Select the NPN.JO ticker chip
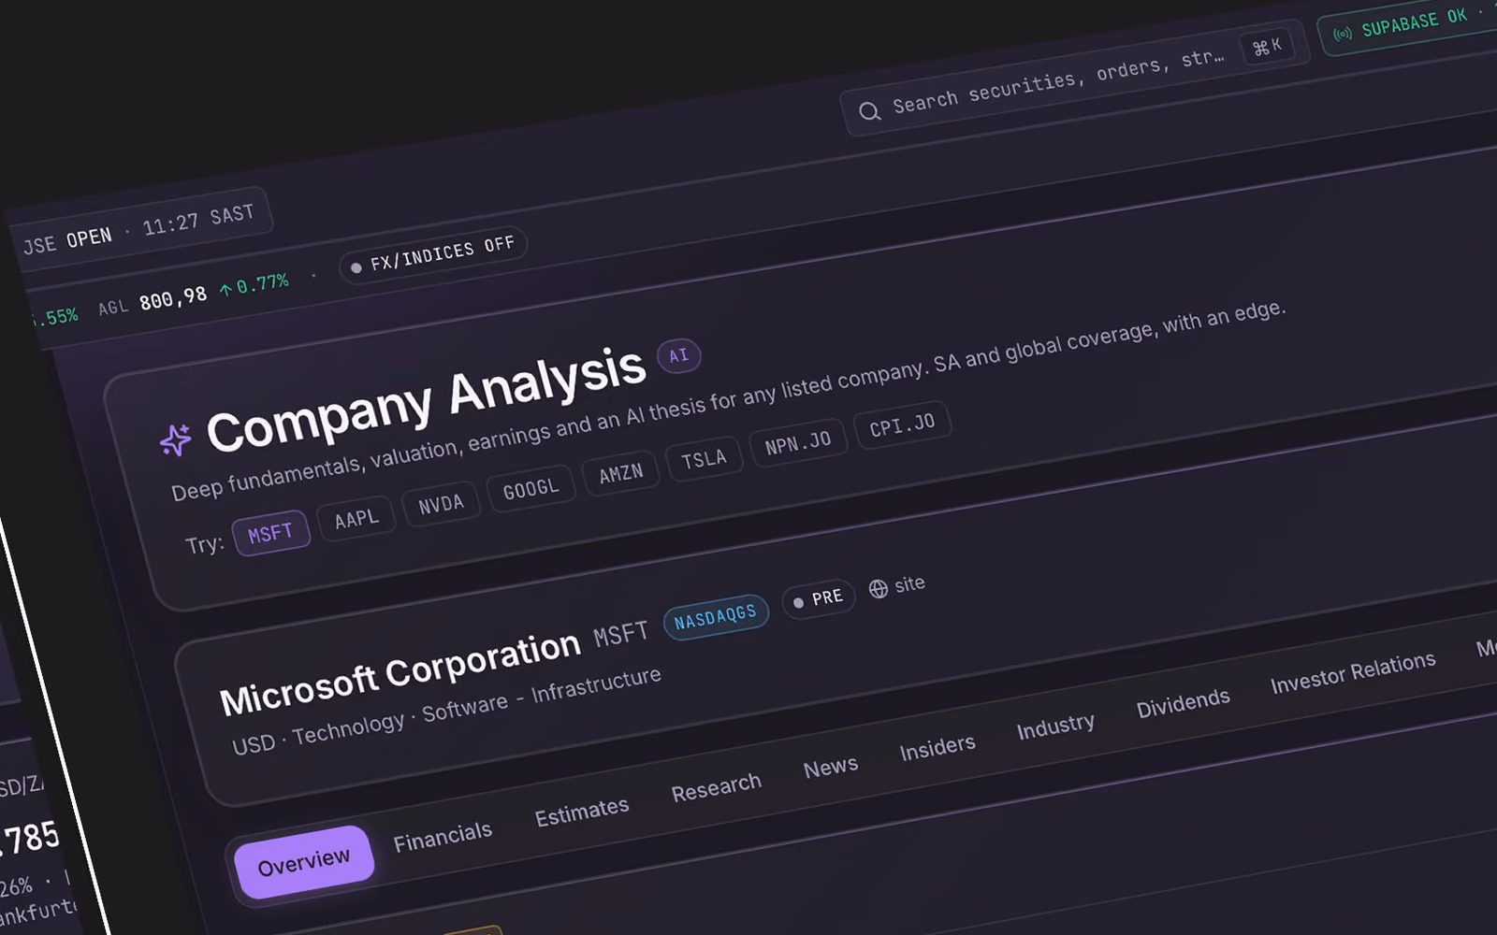Viewport: 1497px width, 935px height. coord(798,442)
